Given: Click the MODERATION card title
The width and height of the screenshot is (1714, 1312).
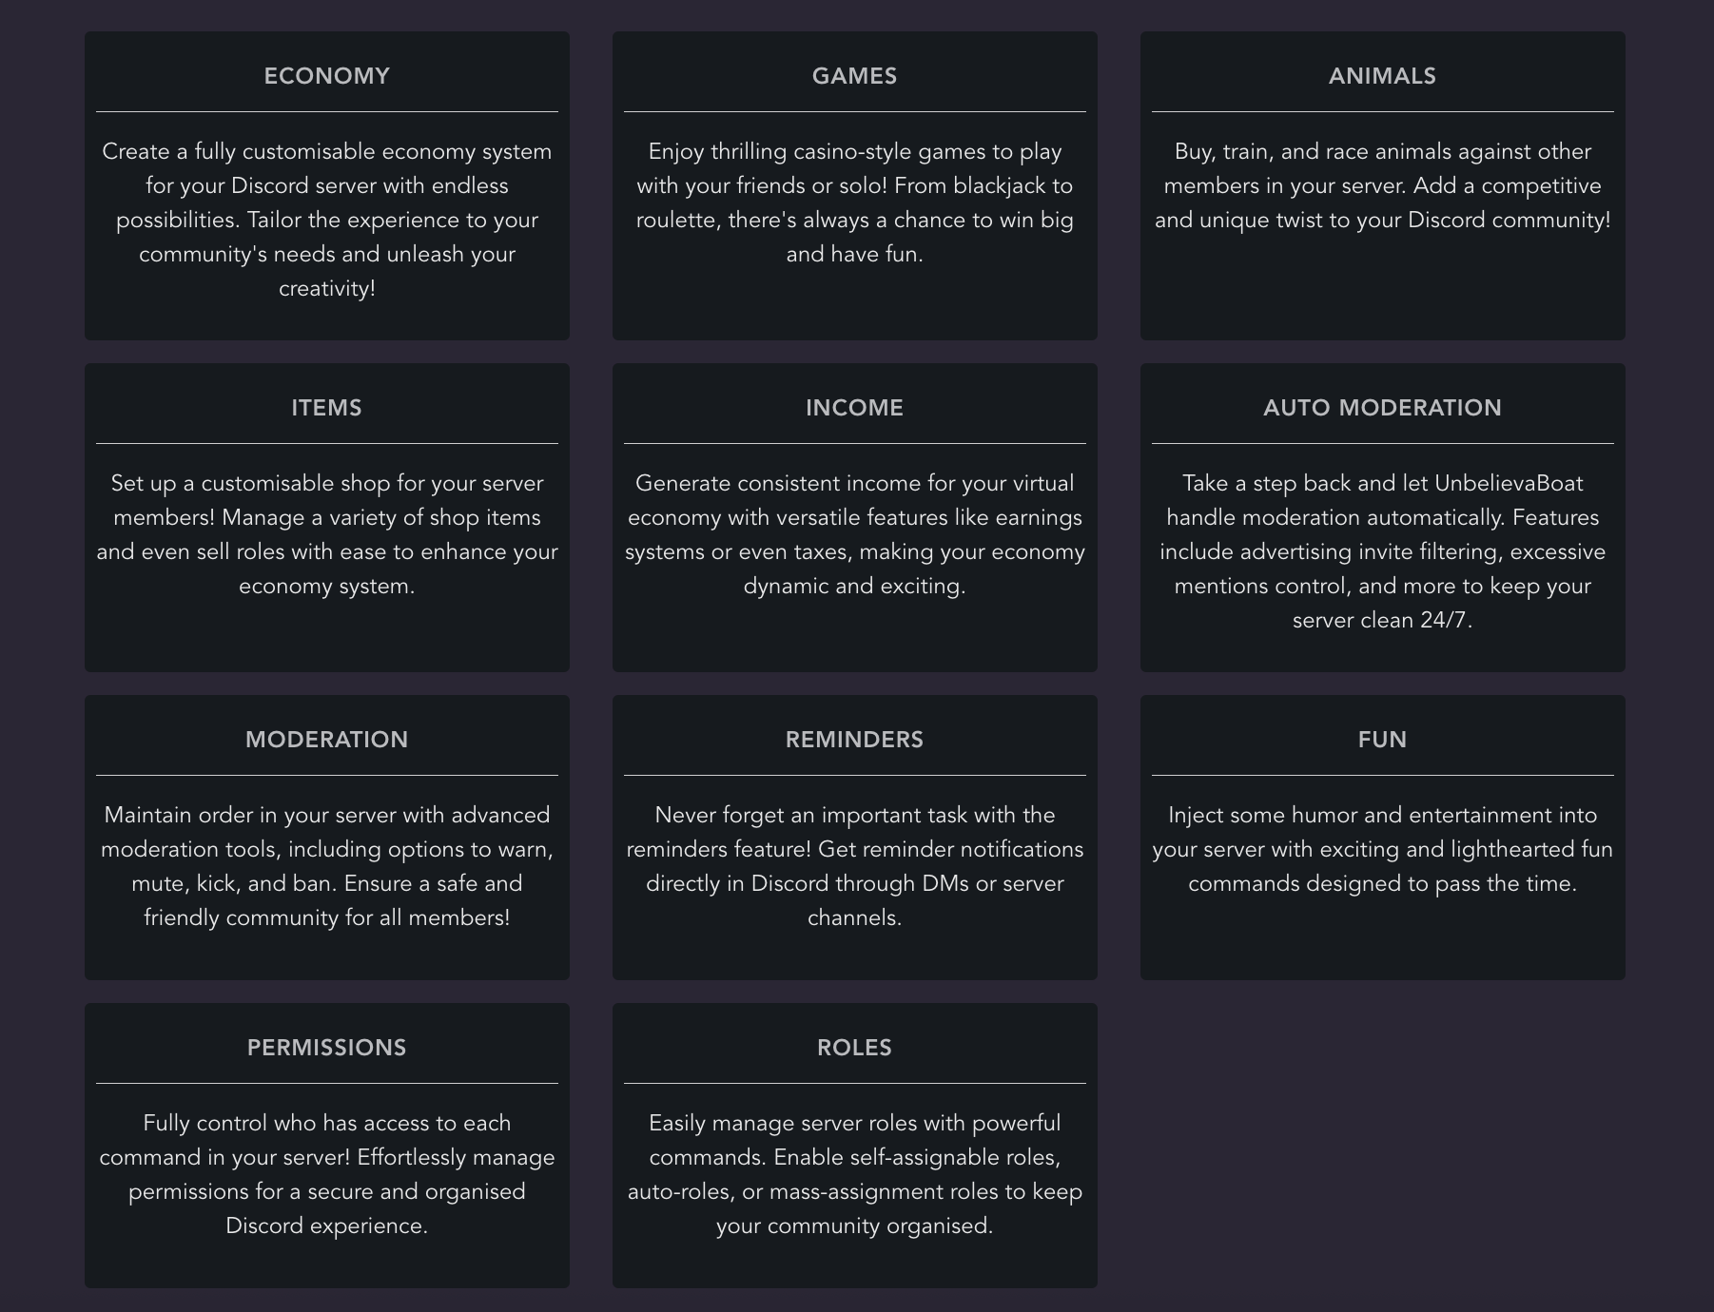Looking at the screenshot, I should click(326, 740).
